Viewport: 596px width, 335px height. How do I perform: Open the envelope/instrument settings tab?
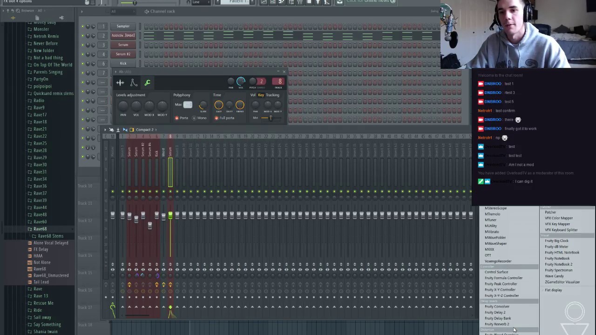tap(134, 83)
